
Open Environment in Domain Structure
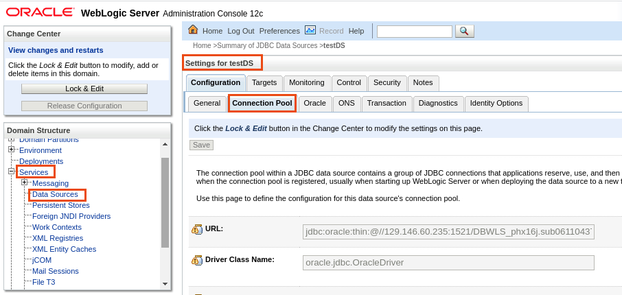pyautogui.click(x=41, y=150)
